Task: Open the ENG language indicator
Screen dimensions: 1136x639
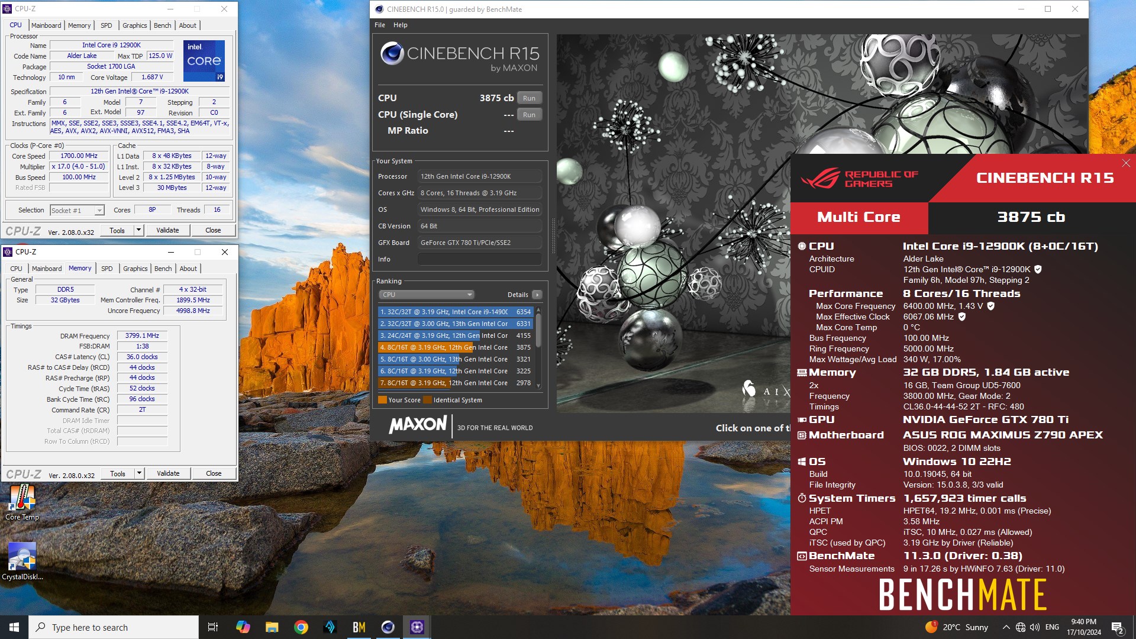Action: pyautogui.click(x=1052, y=627)
